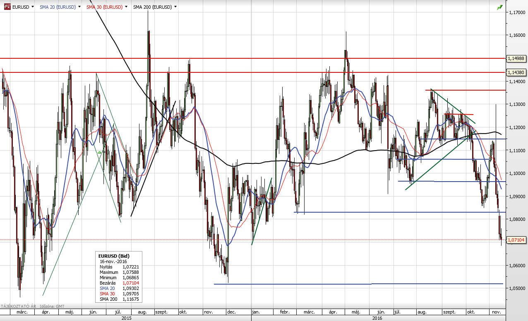Click the 1,11000 price axis label

[517, 151]
